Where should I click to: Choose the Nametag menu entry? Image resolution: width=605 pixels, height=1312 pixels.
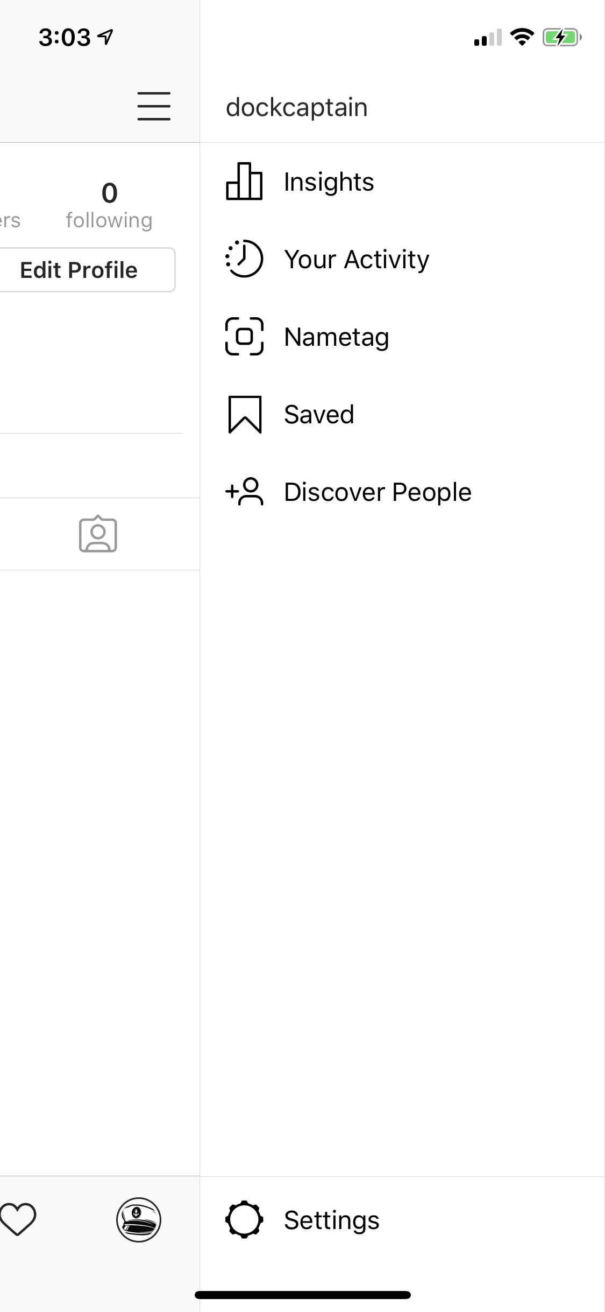click(x=336, y=337)
